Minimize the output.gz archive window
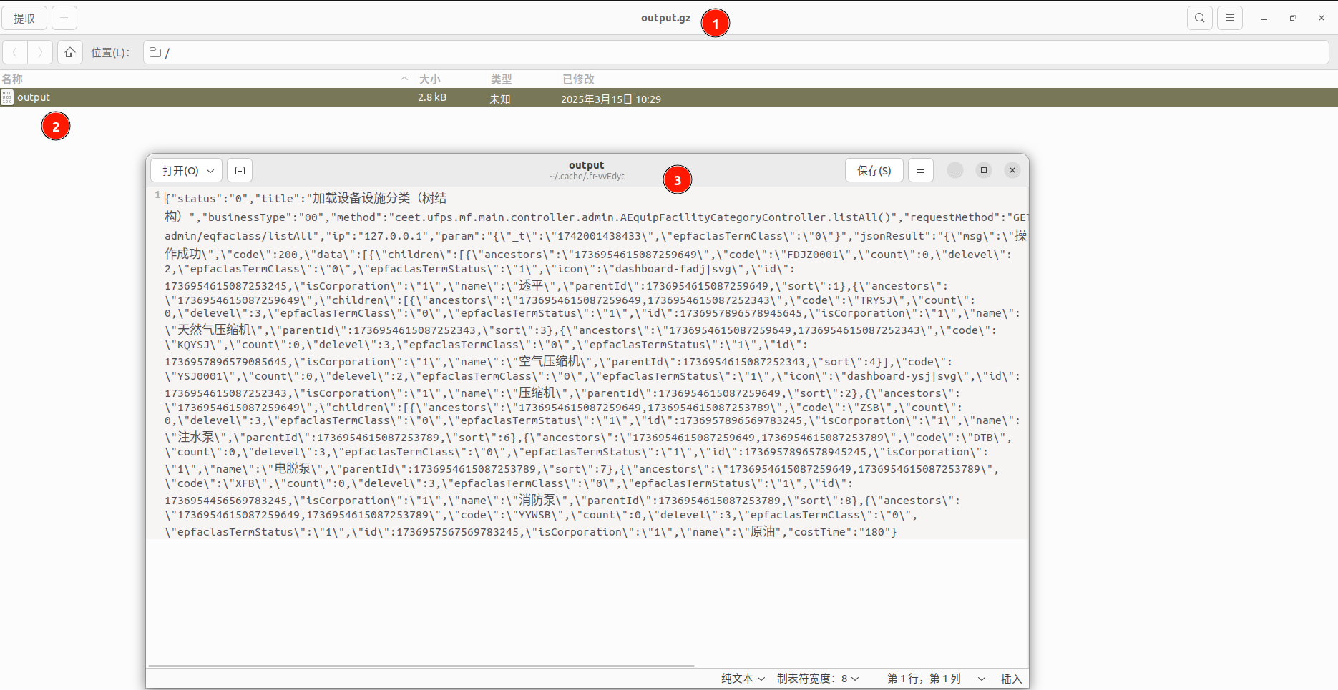 (1264, 19)
